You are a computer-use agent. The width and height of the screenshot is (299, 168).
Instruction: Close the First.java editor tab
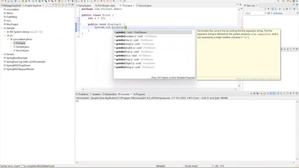134,6
